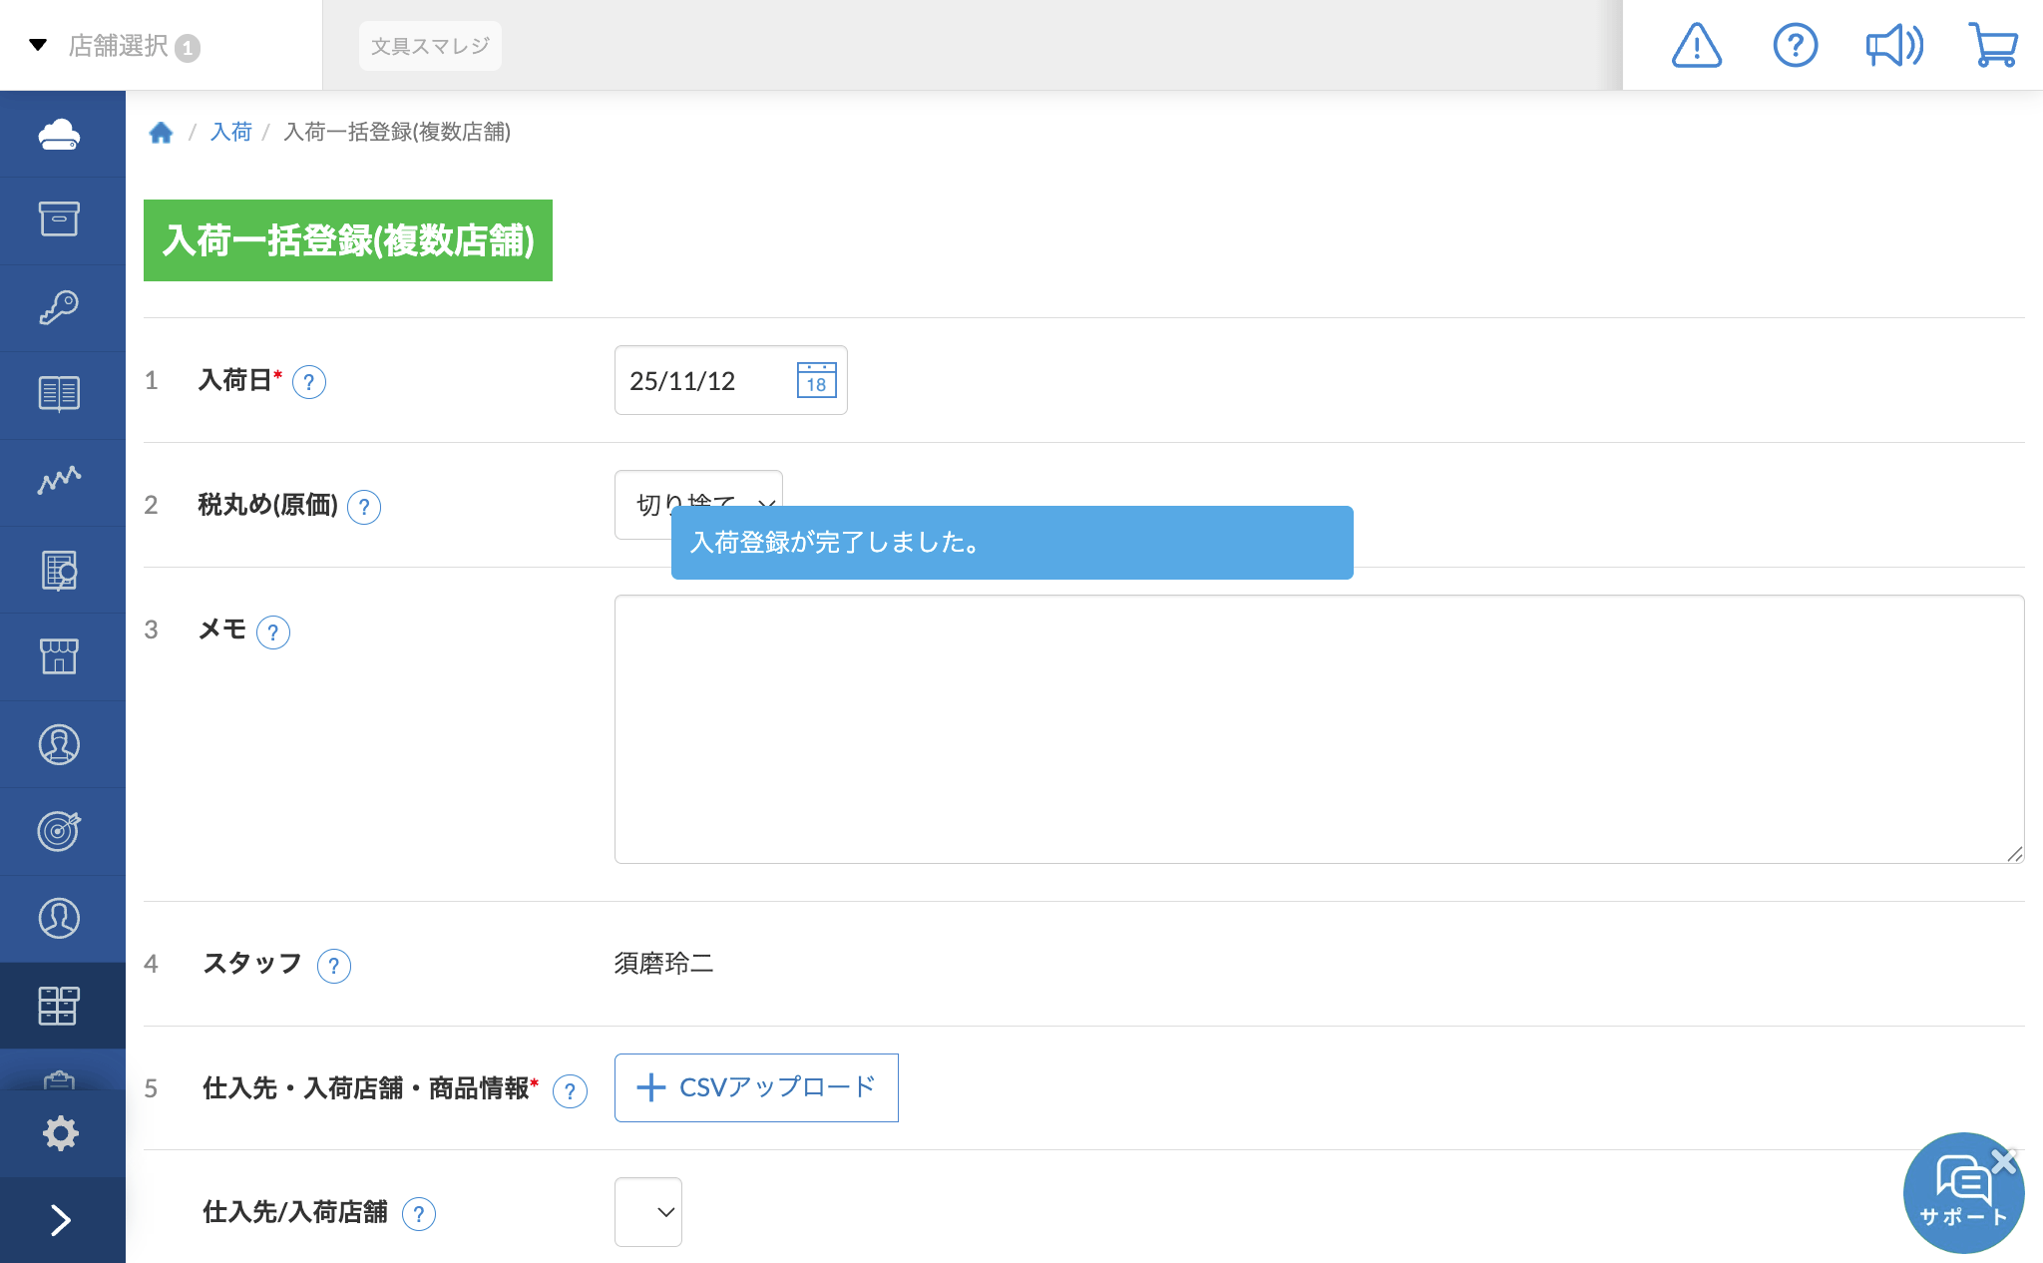Viewport: 2043px width, 1263px height.
Task: Open the 仕入先/入荷店舗 dropdown
Action: tap(648, 1212)
